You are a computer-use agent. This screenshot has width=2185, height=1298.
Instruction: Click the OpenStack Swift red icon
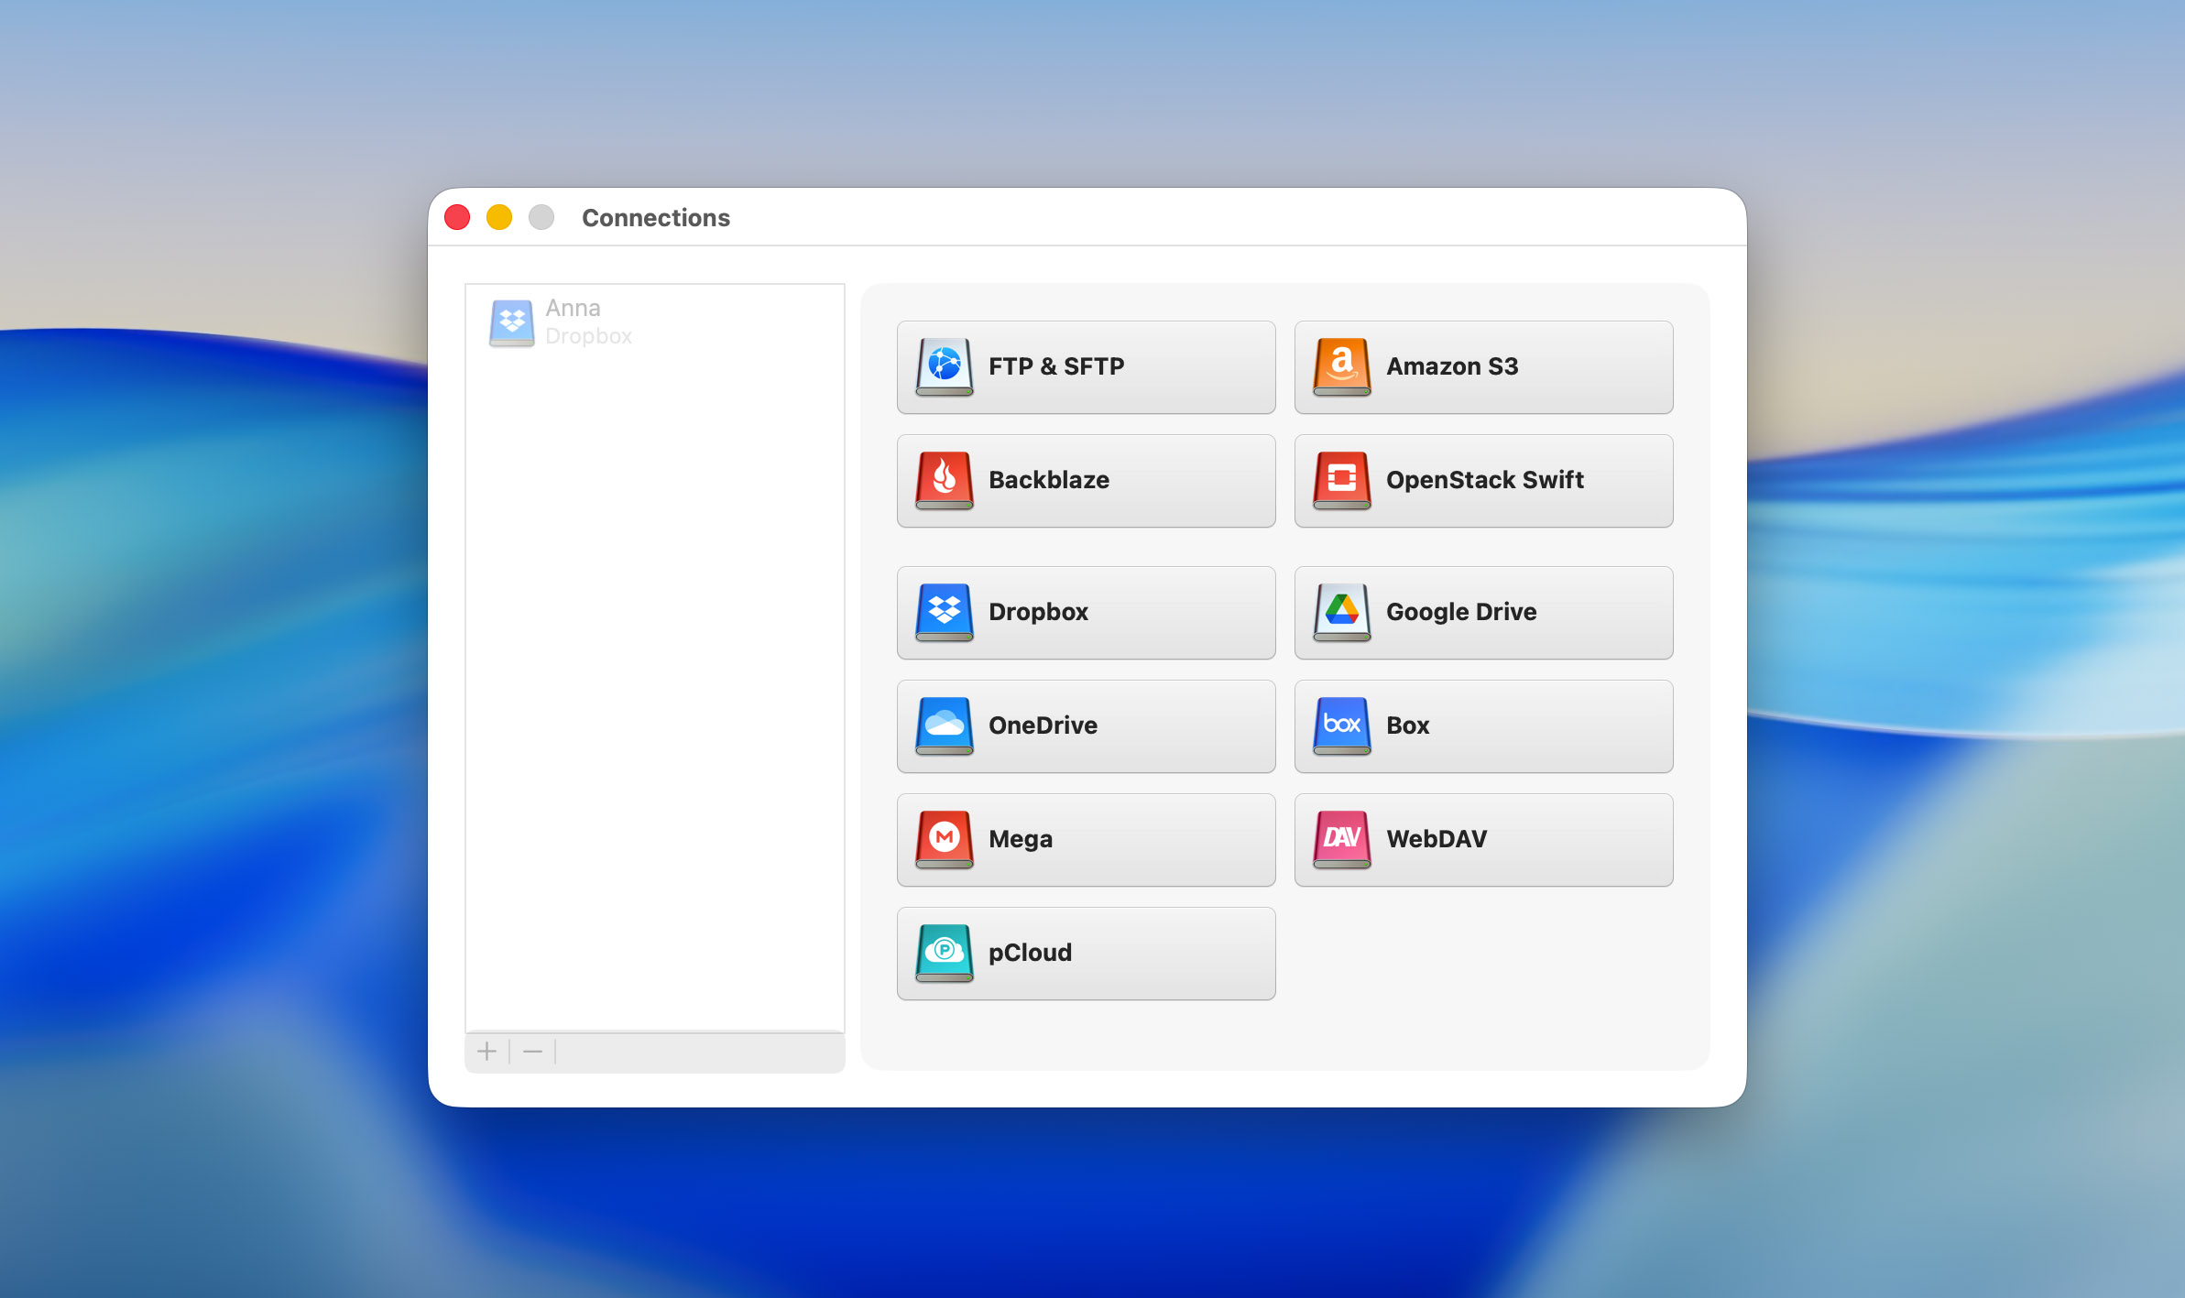tap(1341, 480)
